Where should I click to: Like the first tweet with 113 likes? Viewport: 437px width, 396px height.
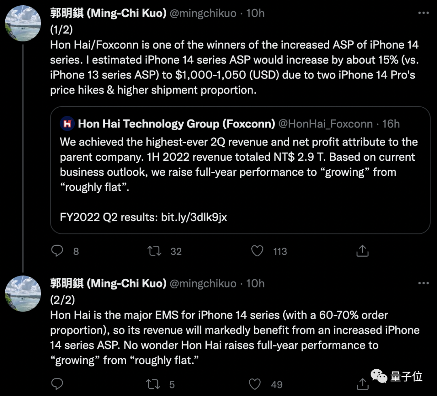(x=257, y=251)
